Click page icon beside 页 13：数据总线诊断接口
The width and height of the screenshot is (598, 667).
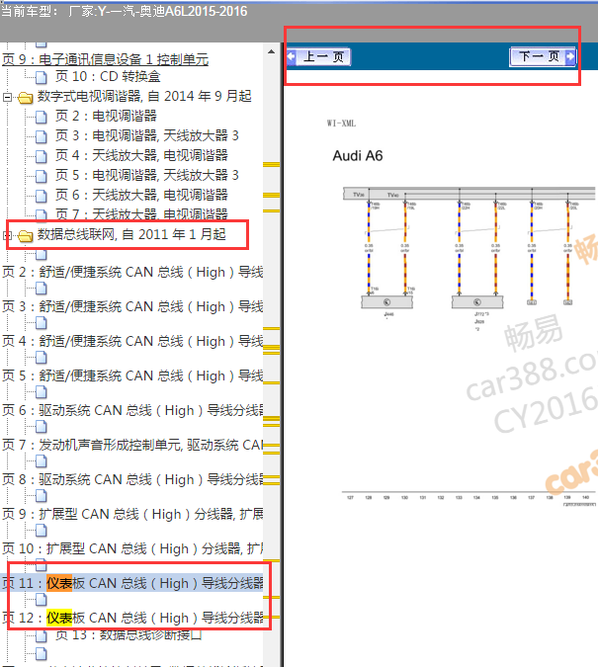click(x=42, y=636)
